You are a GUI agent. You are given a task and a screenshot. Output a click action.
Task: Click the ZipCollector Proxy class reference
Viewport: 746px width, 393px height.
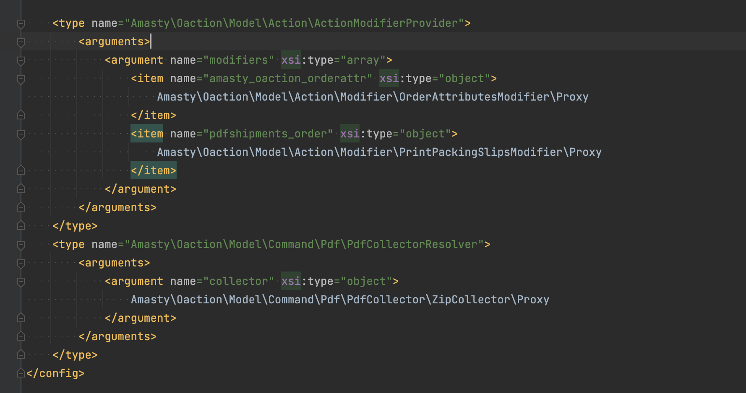(340, 300)
